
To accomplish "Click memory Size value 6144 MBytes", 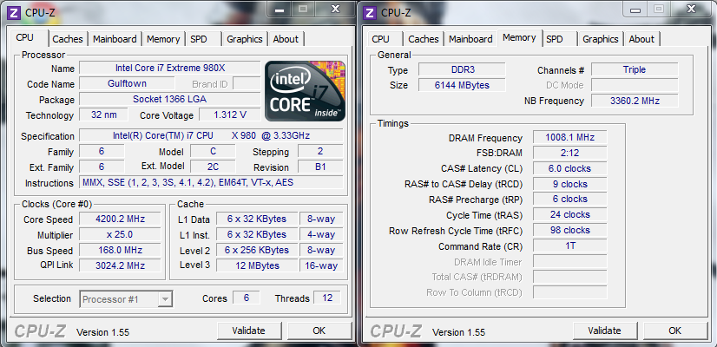I will pyautogui.click(x=462, y=85).
